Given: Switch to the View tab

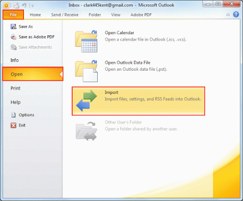Looking at the screenshot, I should (116, 15).
